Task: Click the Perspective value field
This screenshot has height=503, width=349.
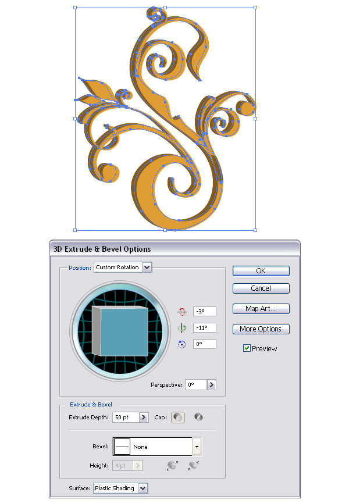Action: tap(196, 384)
